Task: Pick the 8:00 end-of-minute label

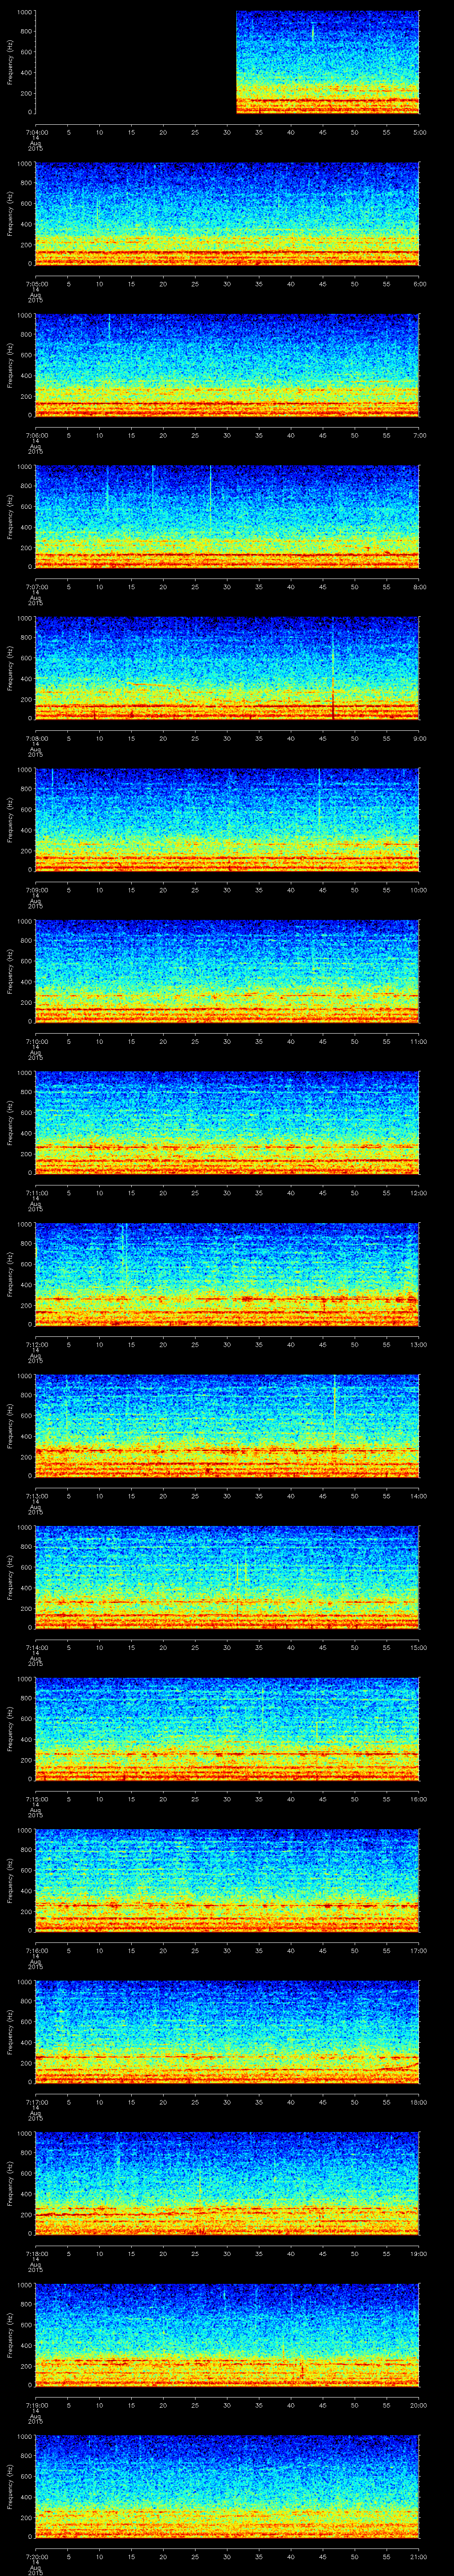Action: click(x=419, y=586)
